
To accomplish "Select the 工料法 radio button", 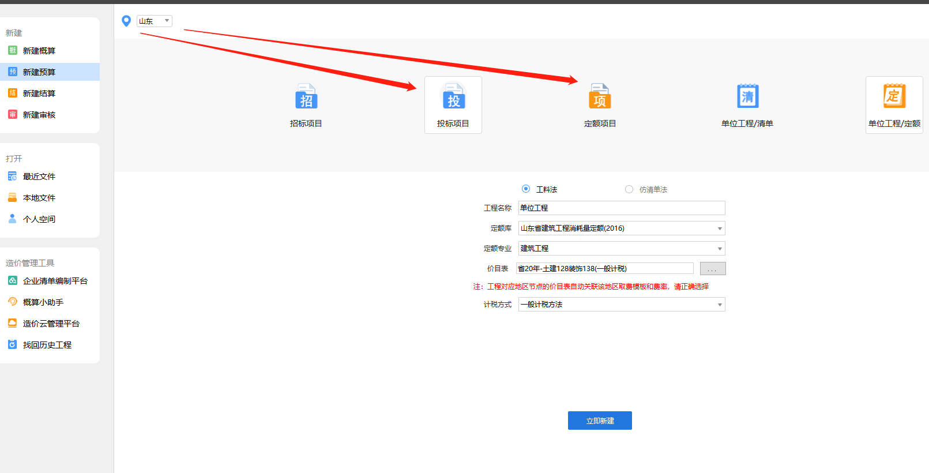I will click(526, 189).
